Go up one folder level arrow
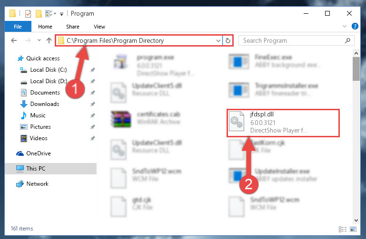 point(49,40)
